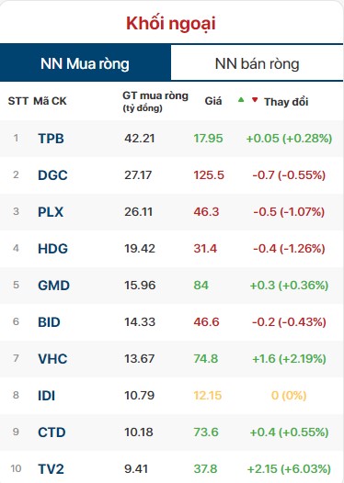
Task: Select the TV2 stock ticker
Action: tap(51, 469)
